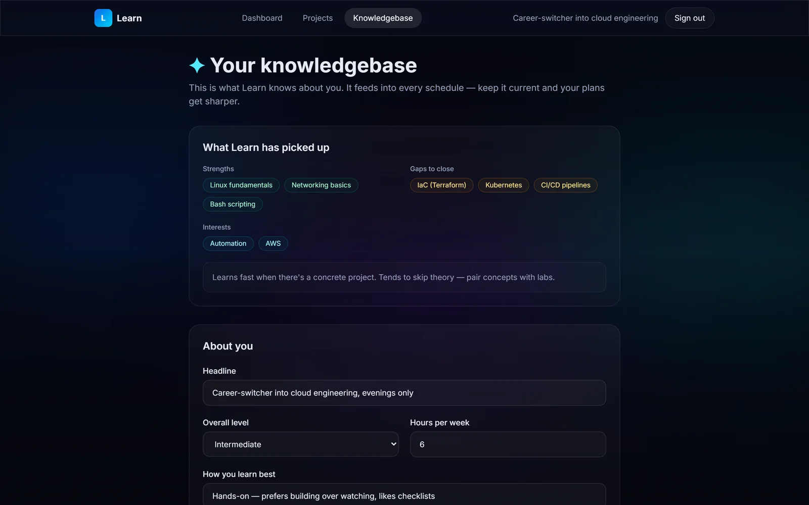The width and height of the screenshot is (809, 505).
Task: Click the 'Gaps to close' label
Action: [432, 169]
